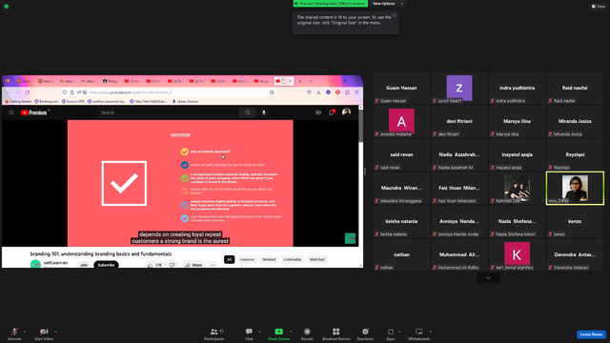Select the Related filter chip
The image size is (610, 343).
click(x=269, y=259)
